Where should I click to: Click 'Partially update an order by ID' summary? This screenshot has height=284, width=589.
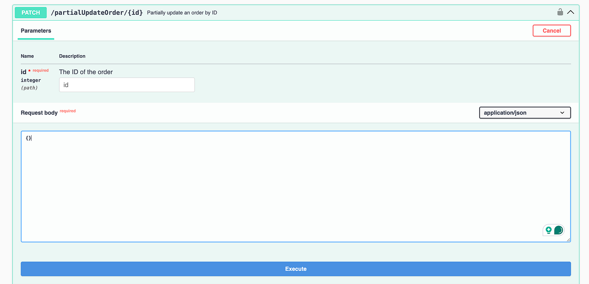pos(182,13)
